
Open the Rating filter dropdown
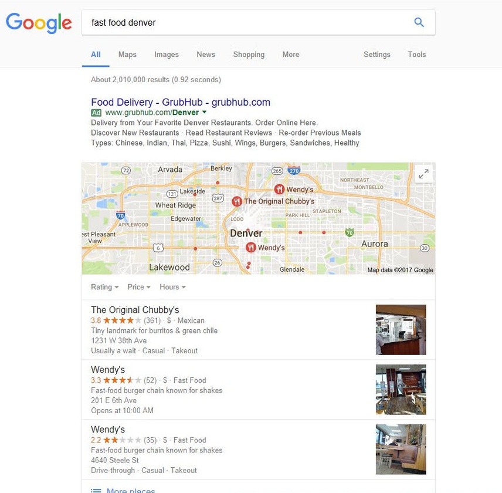click(105, 287)
